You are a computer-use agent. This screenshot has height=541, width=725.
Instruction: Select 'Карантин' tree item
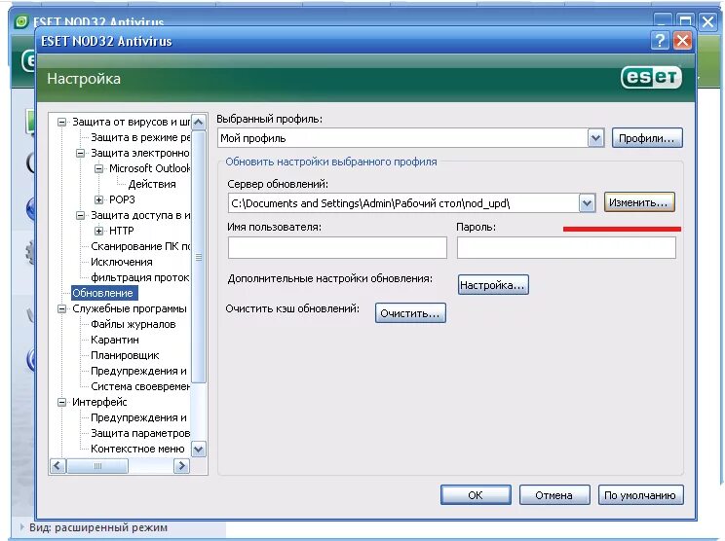pyautogui.click(x=115, y=340)
